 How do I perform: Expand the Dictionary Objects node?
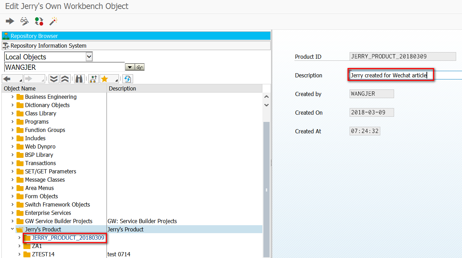(x=12, y=105)
